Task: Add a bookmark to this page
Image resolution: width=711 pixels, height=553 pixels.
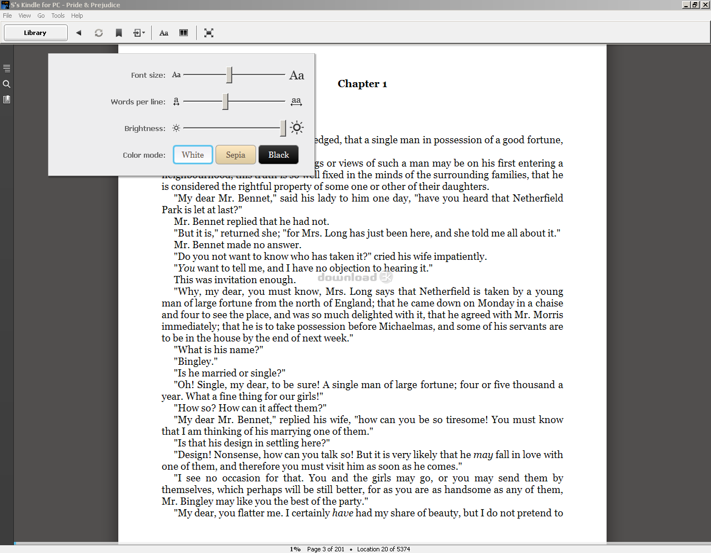Action: point(119,33)
